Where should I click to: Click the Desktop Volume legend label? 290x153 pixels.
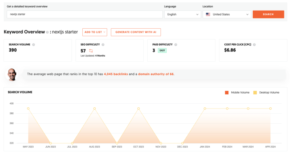click(x=269, y=92)
